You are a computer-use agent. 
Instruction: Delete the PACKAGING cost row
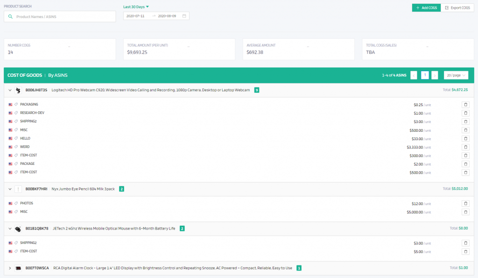click(465, 105)
